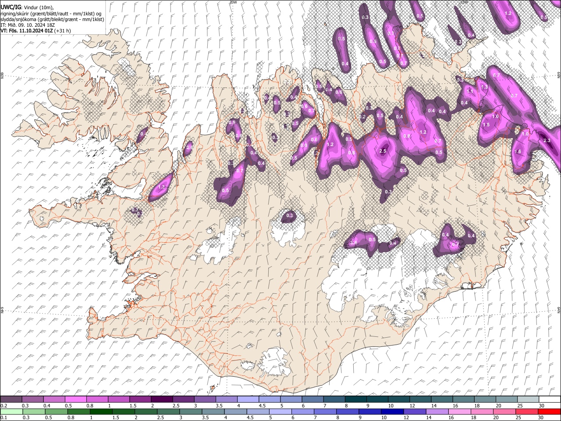The width and height of the screenshot is (561, 421).
Task: Select bottom-row legend swatch between 0.5 and 0.8
Action: [x=54, y=411]
